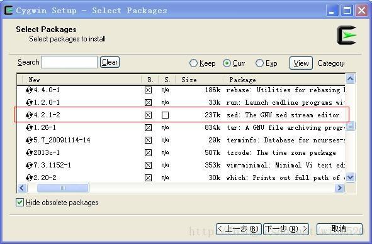Viewport: 372px width, 244px height.
Task: Click the cycle icon for terminfo 5.7_20091114-14
Action: coord(29,141)
